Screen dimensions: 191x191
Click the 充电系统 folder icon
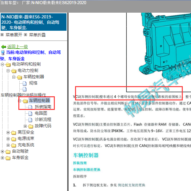(x=14, y=145)
